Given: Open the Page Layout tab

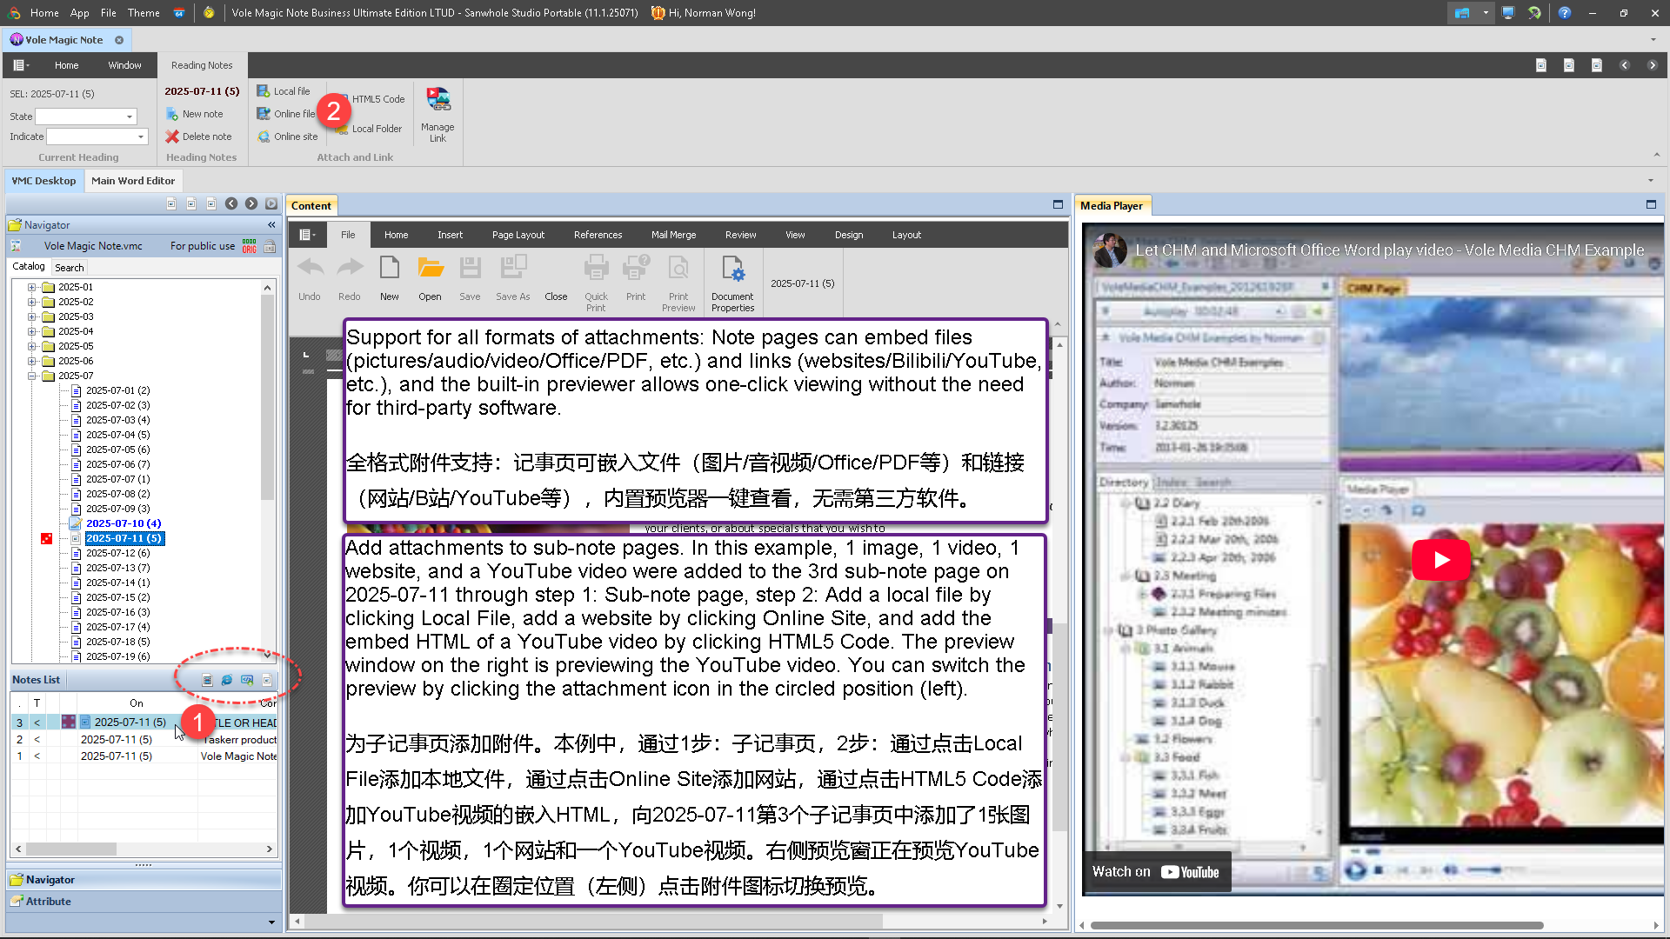Looking at the screenshot, I should [x=518, y=235].
